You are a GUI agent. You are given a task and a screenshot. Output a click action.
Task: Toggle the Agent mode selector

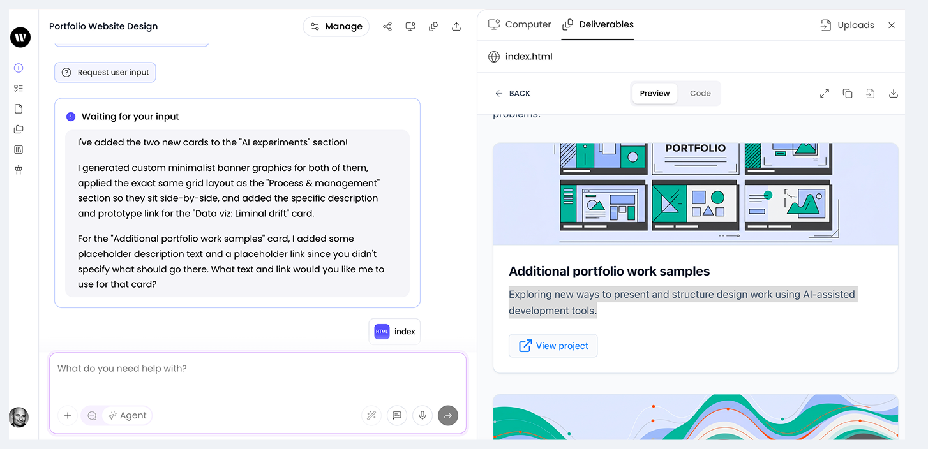pyautogui.click(x=127, y=415)
